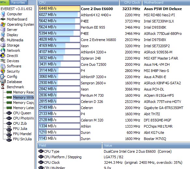Click the Abit KG7-Lite motherboard cell
190x169 pixels.
[154, 133]
